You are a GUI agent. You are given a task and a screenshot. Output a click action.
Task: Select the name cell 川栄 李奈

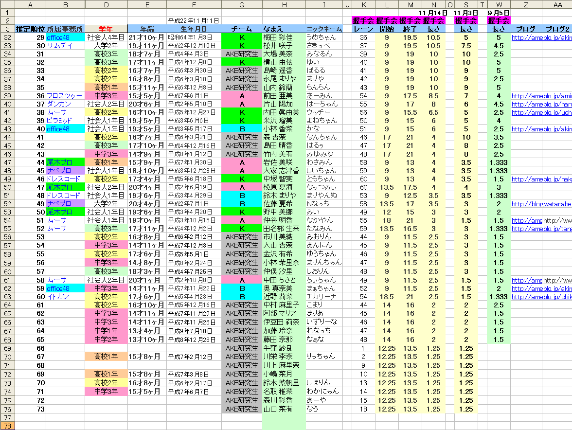[x=284, y=357]
